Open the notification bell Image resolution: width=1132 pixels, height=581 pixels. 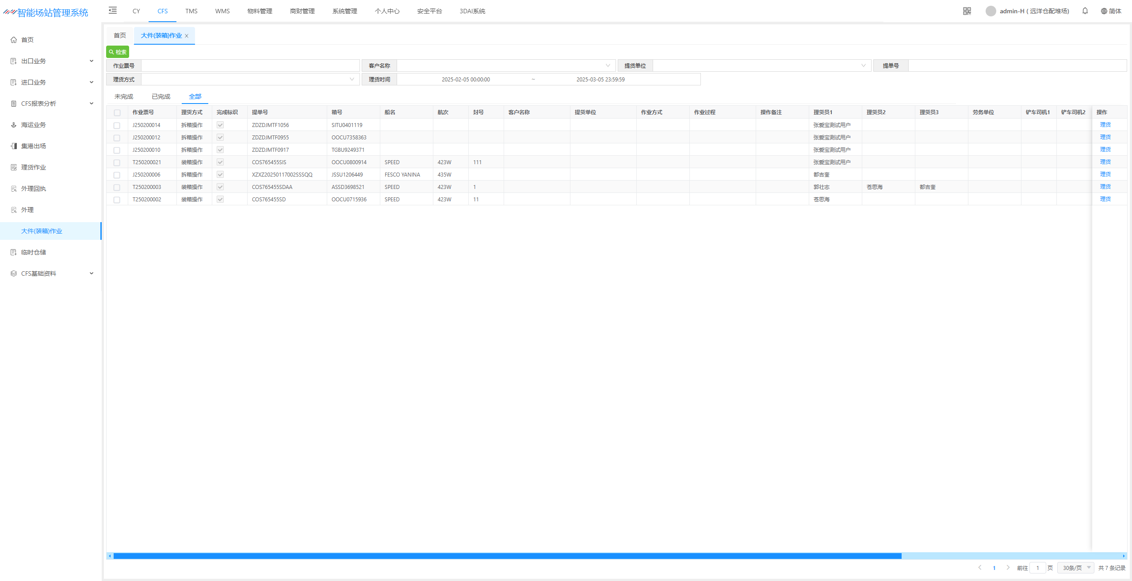[1085, 11]
